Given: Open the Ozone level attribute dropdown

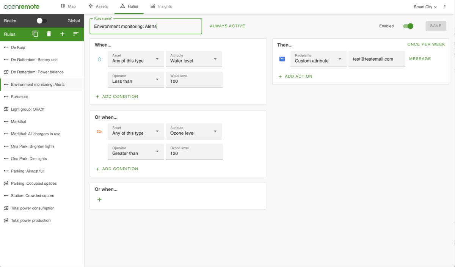Looking at the screenshot, I should click(x=194, y=132).
